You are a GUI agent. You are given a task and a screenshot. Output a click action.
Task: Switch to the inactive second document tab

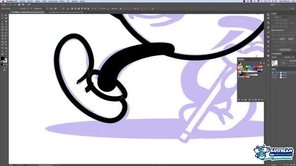tap(66, 12)
